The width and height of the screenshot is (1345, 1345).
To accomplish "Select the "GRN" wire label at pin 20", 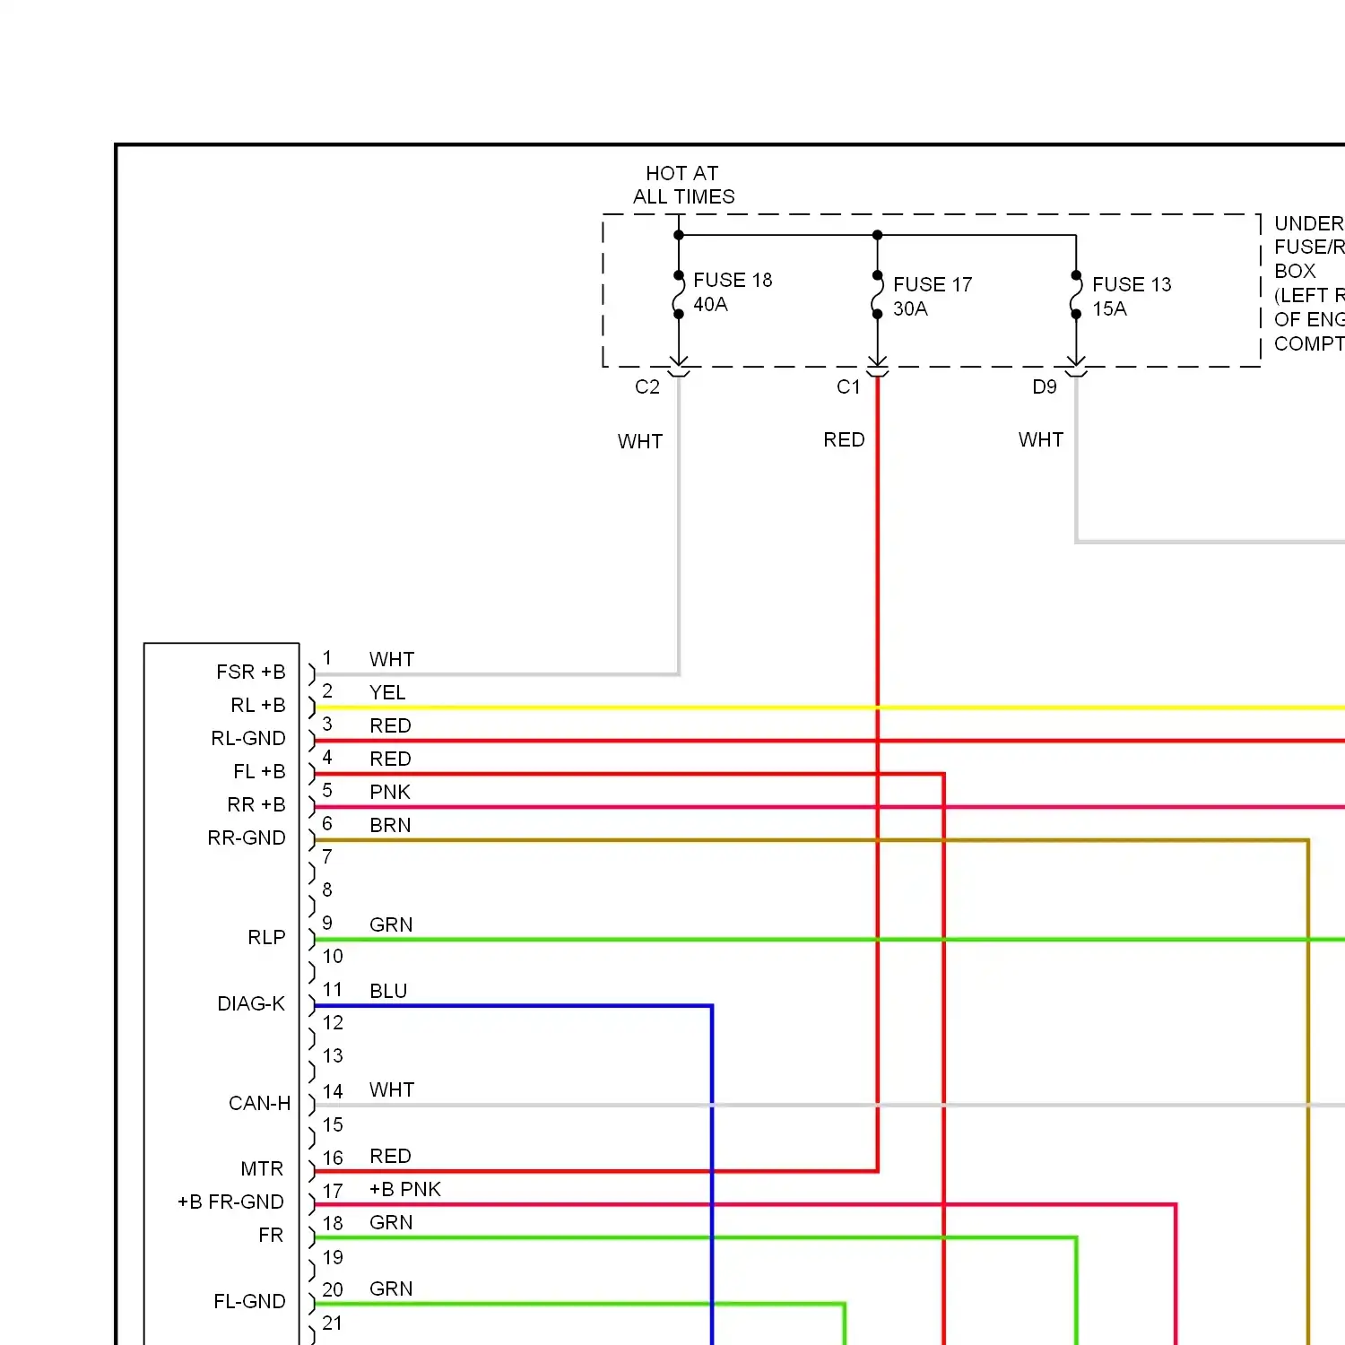I will click(391, 1289).
